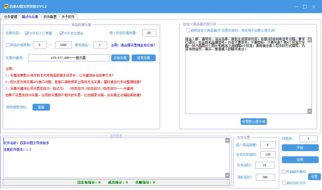Click the 成功统计: 0 status text
The height and width of the screenshot is (190, 322).
[118, 182]
